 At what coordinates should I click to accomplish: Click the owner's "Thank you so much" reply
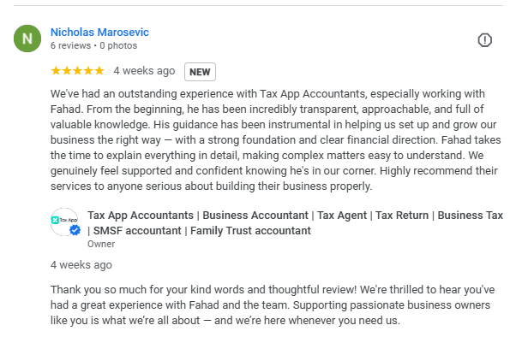(x=273, y=305)
